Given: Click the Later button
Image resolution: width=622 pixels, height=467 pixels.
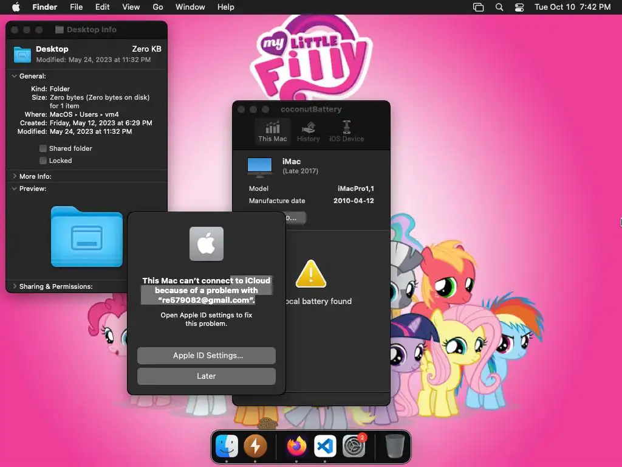Looking at the screenshot, I should coord(207,376).
